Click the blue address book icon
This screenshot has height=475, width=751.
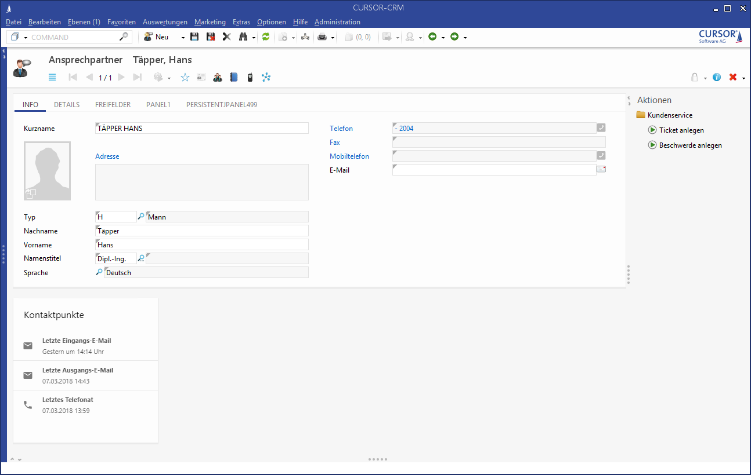234,77
